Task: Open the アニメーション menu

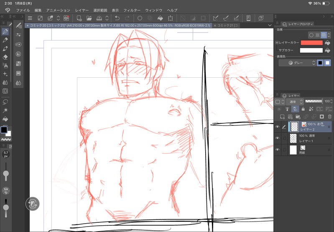Action: coord(58,10)
